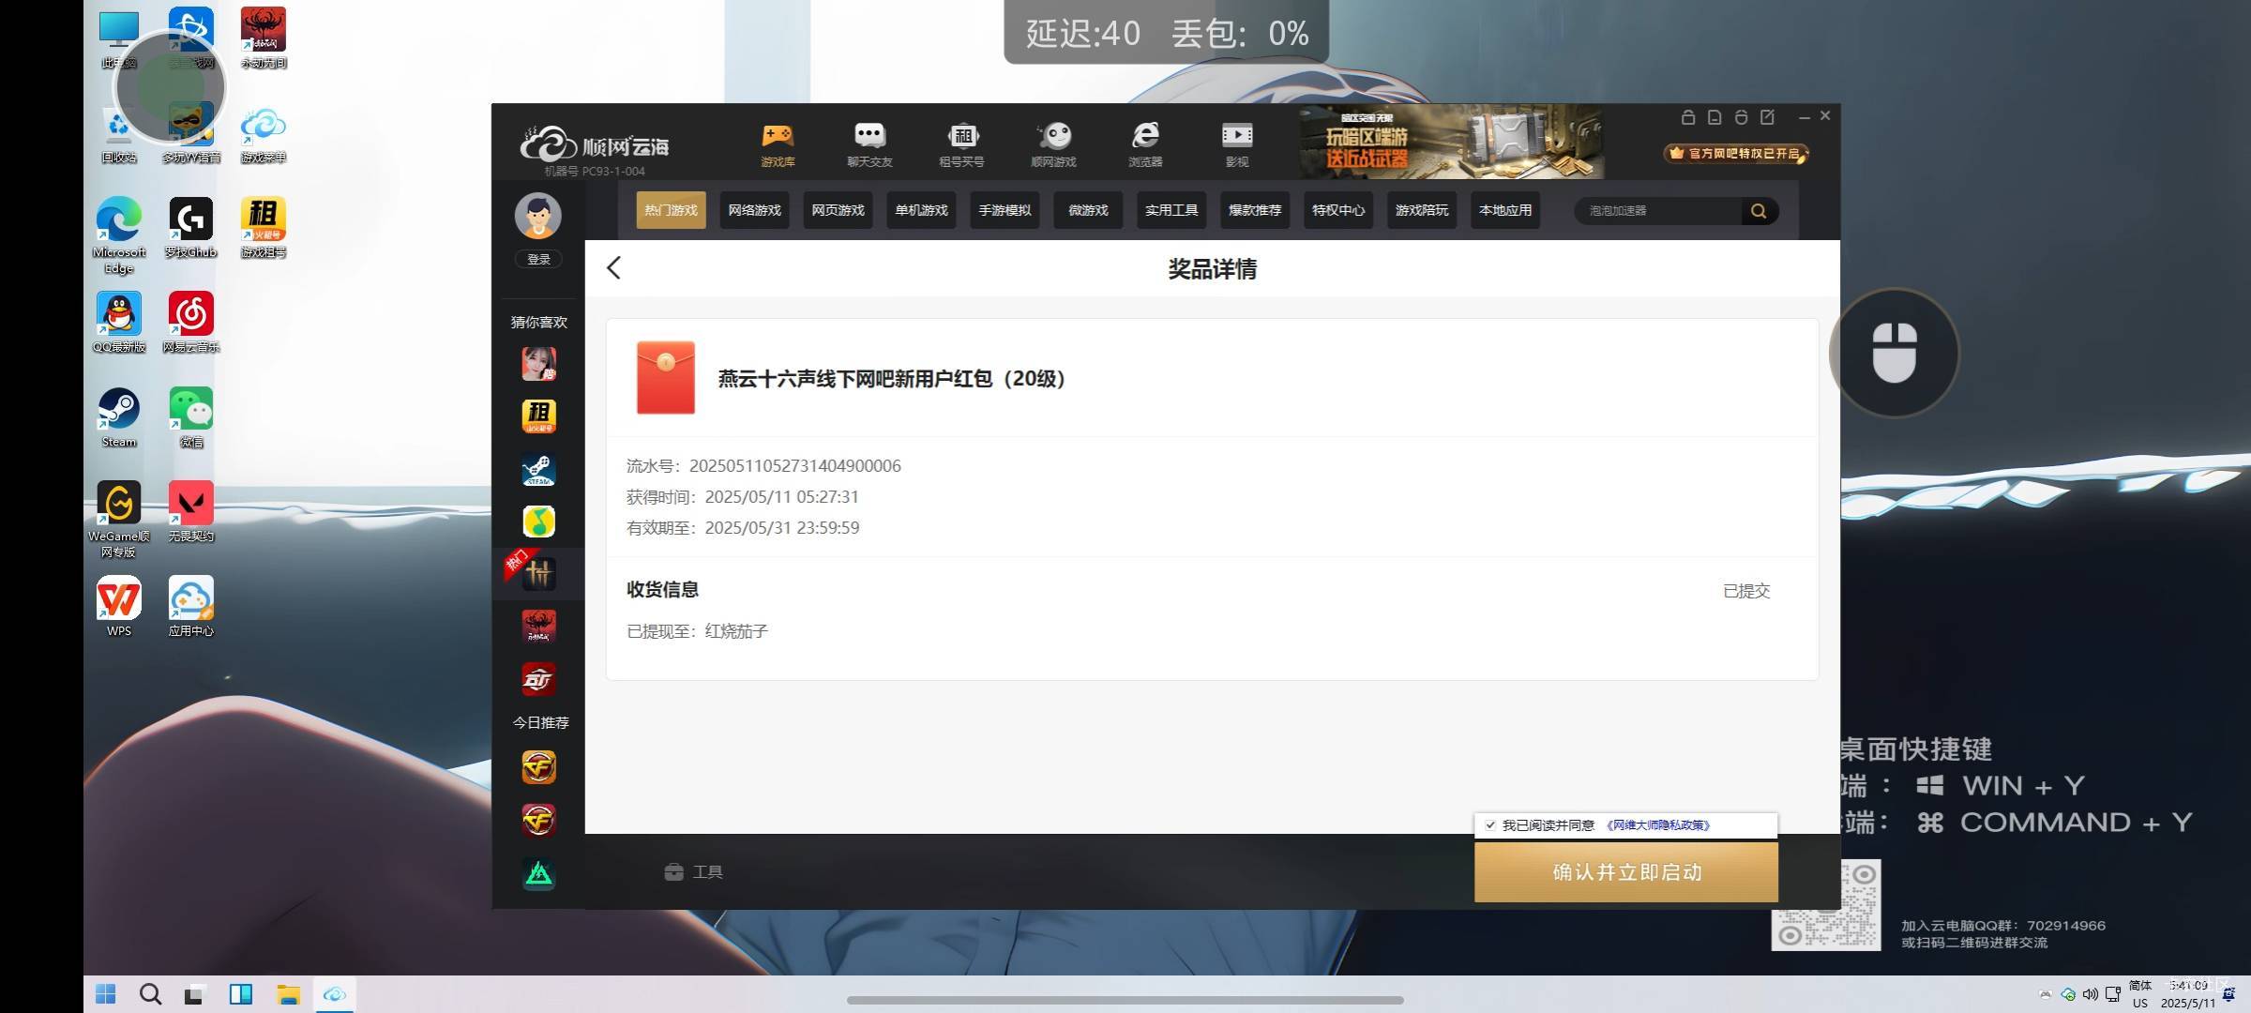Open the first CF icon under 今日推荐
Screen dimensions: 2251x1013
coord(538,767)
